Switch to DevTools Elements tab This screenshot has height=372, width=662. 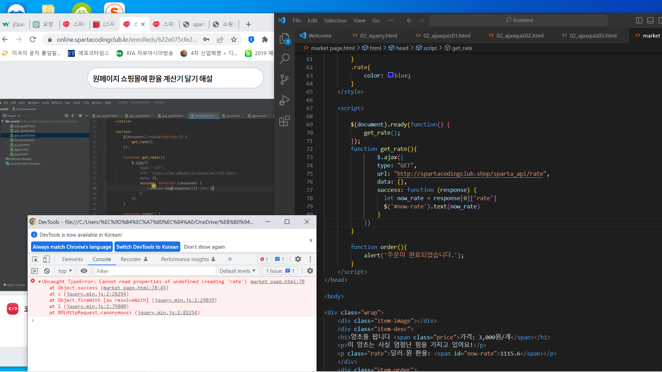click(72, 259)
